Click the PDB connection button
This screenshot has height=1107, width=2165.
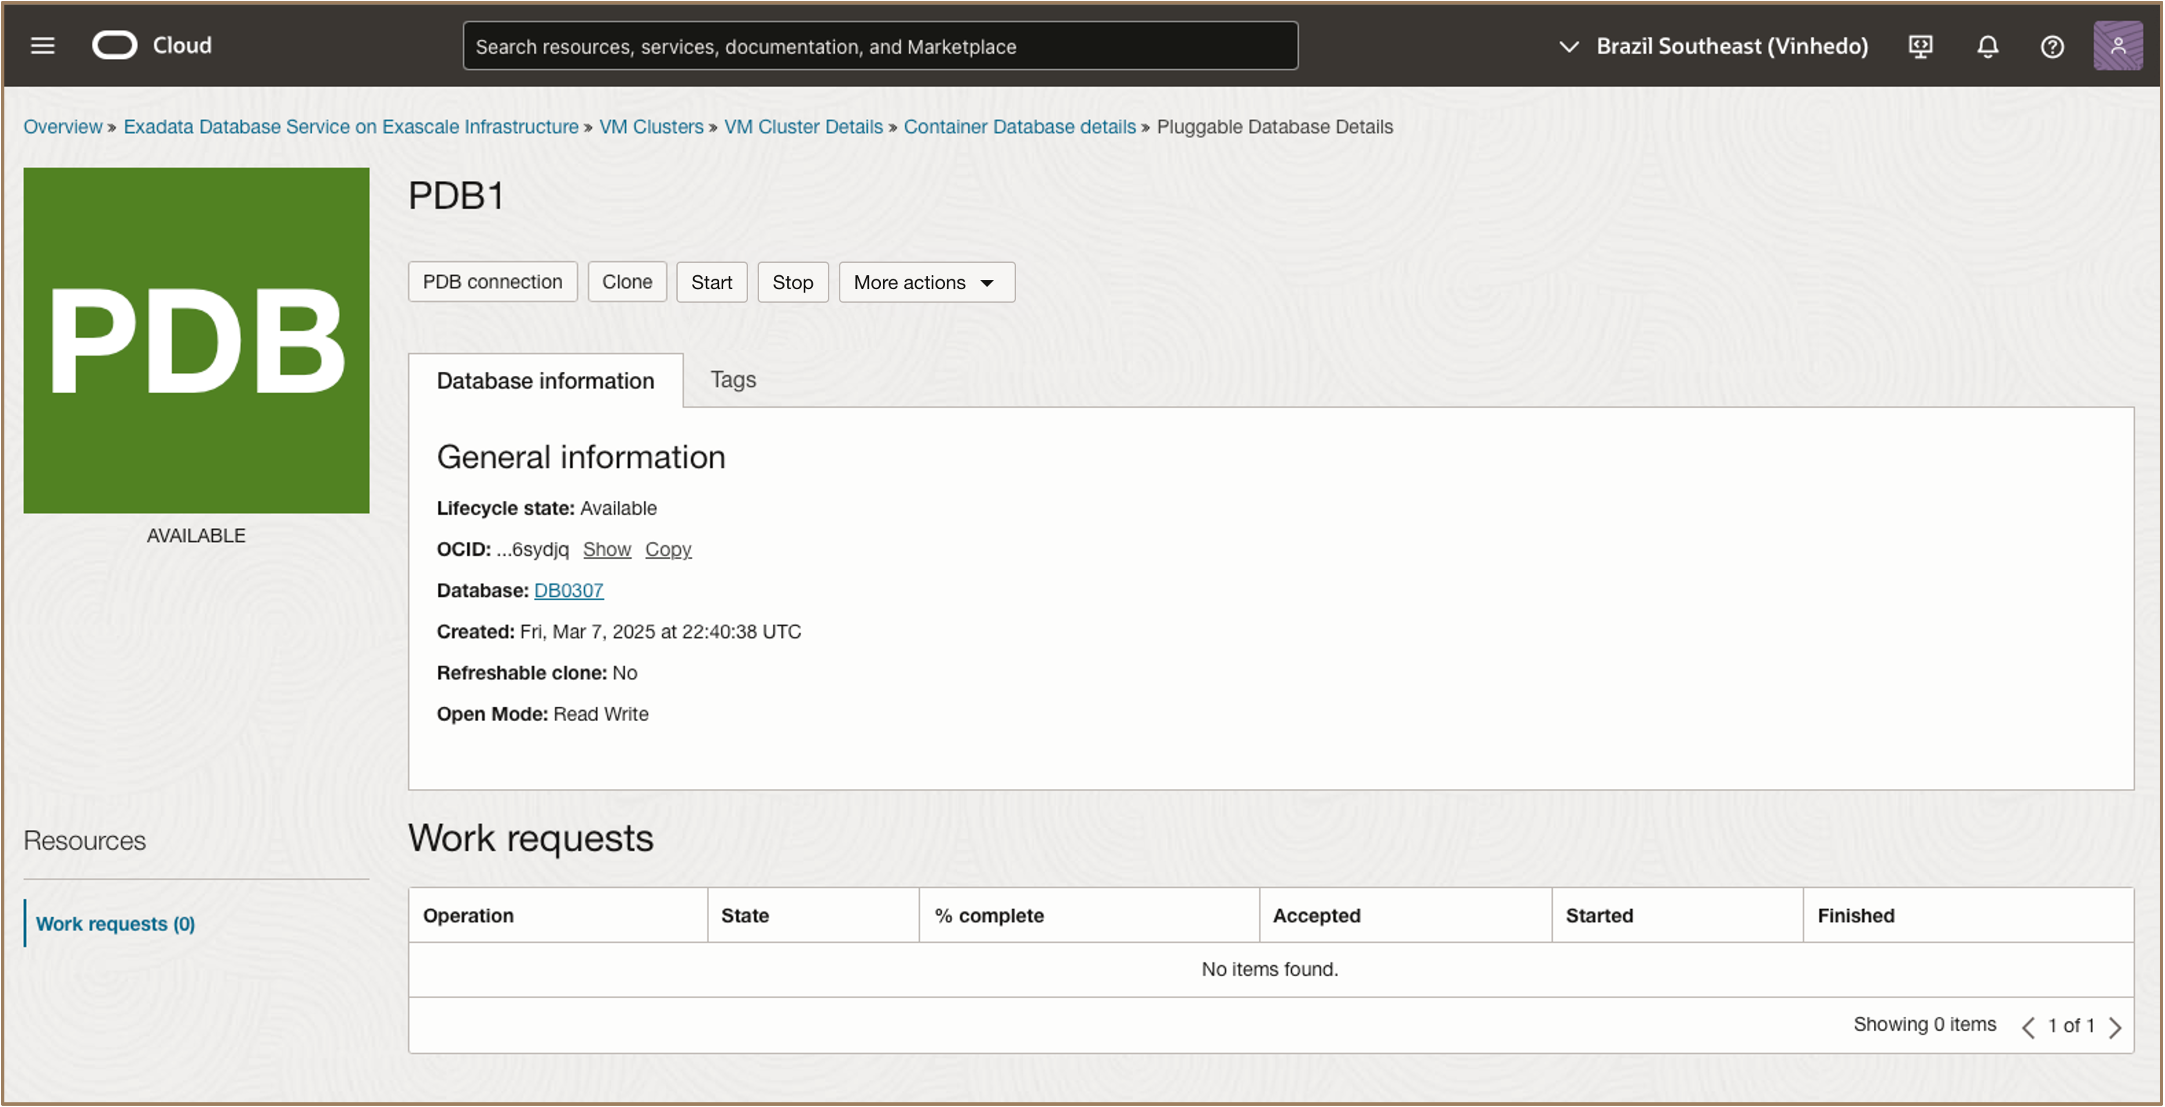493,282
